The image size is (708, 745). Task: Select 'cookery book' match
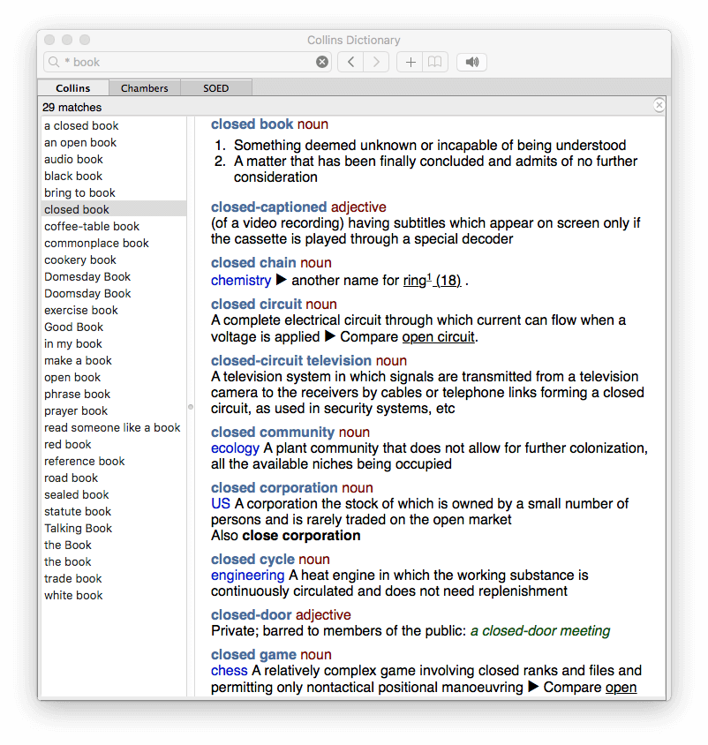114,260
